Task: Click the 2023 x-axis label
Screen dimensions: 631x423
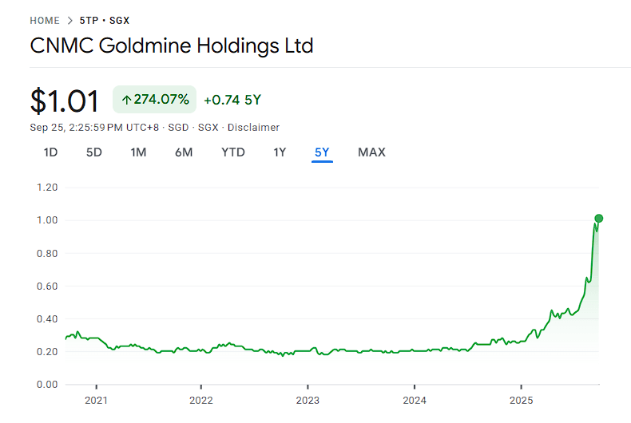Action: (308, 401)
